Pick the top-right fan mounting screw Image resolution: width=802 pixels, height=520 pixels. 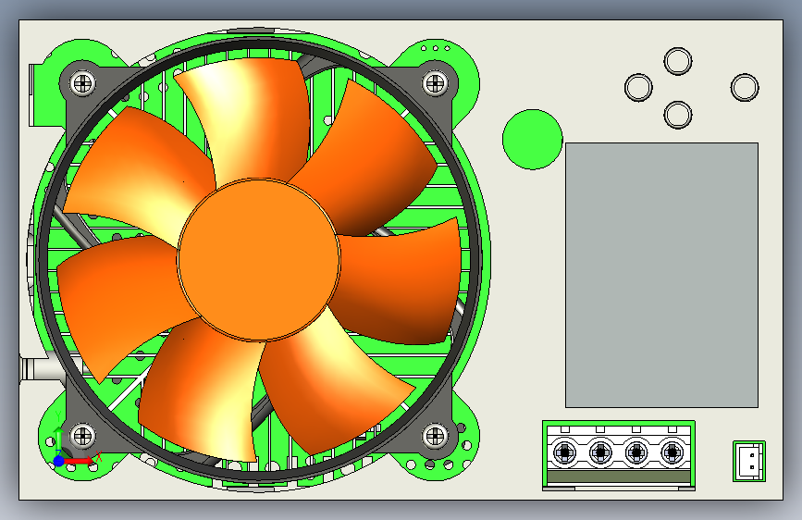pyautogui.click(x=436, y=82)
